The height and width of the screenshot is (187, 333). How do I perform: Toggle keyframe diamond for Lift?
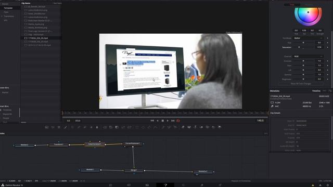(x=327, y=70)
